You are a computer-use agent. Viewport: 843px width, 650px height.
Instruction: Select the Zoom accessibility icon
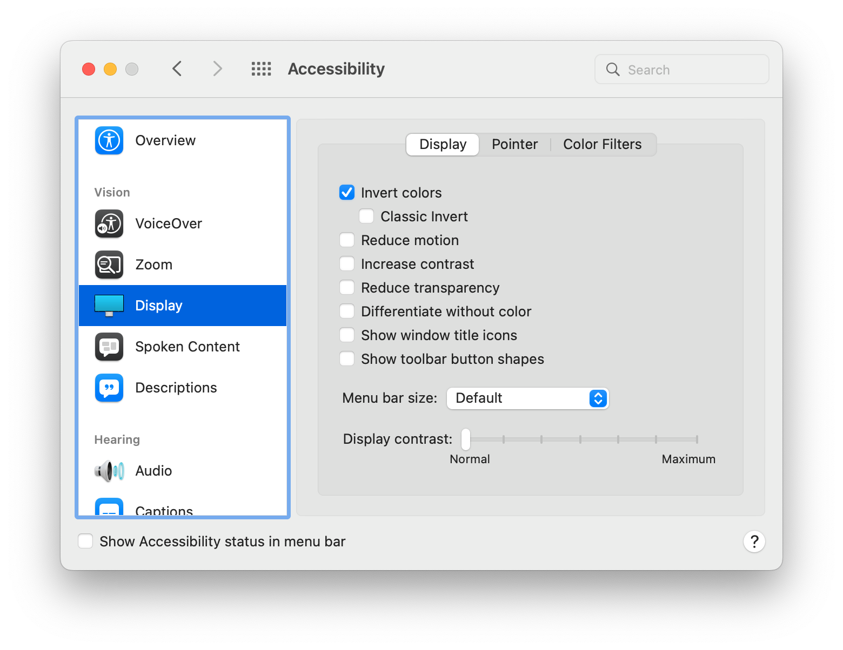click(109, 265)
